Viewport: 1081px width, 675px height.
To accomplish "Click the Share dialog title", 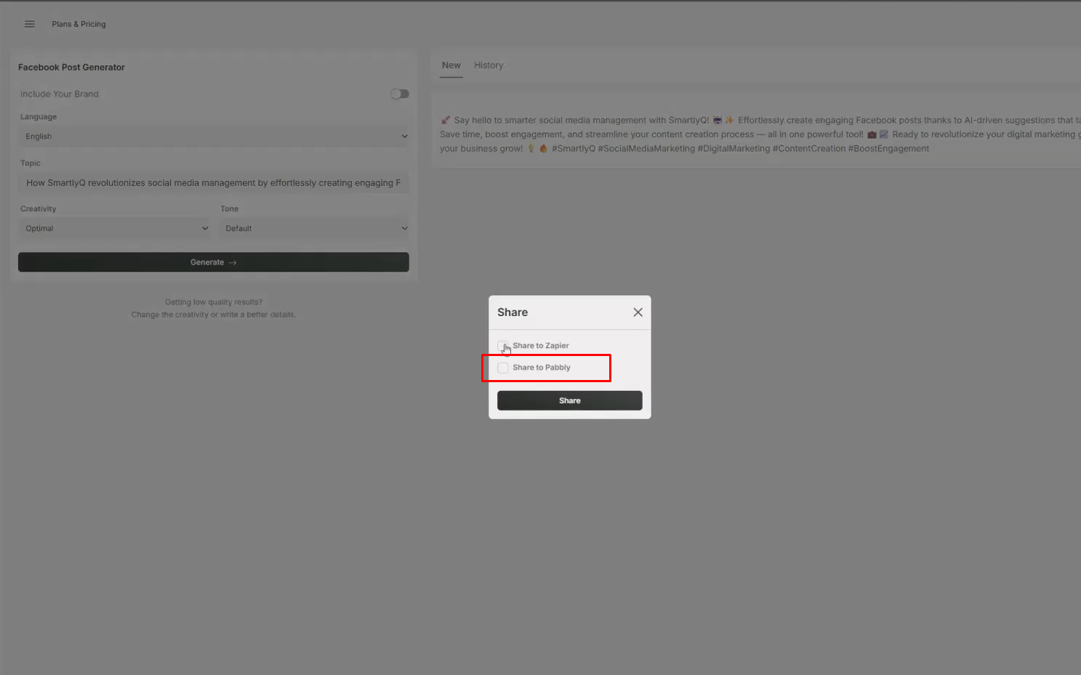I will (x=513, y=312).
